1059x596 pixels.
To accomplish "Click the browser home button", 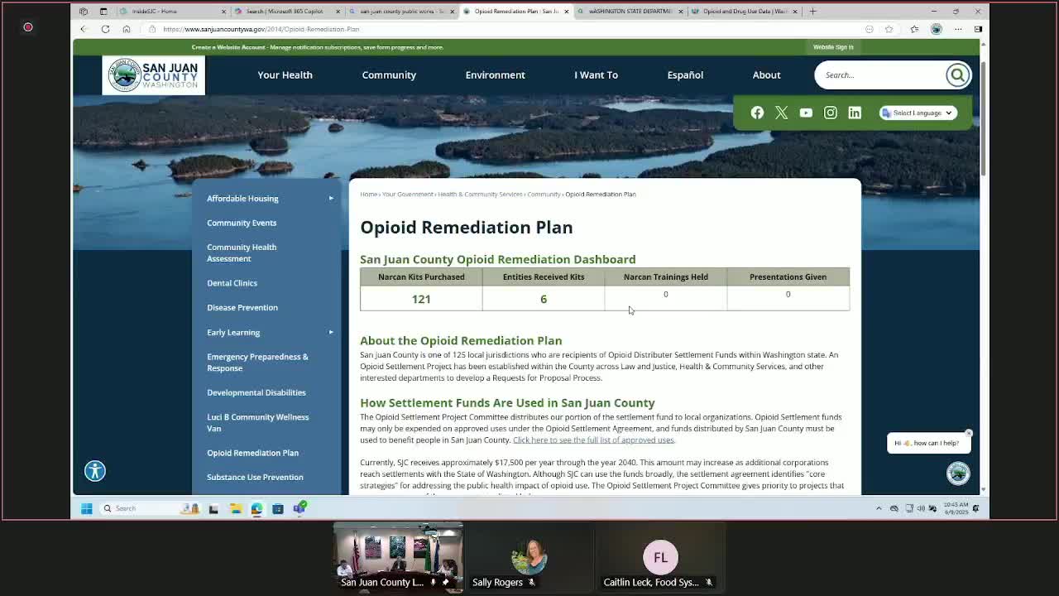I will [x=127, y=29].
